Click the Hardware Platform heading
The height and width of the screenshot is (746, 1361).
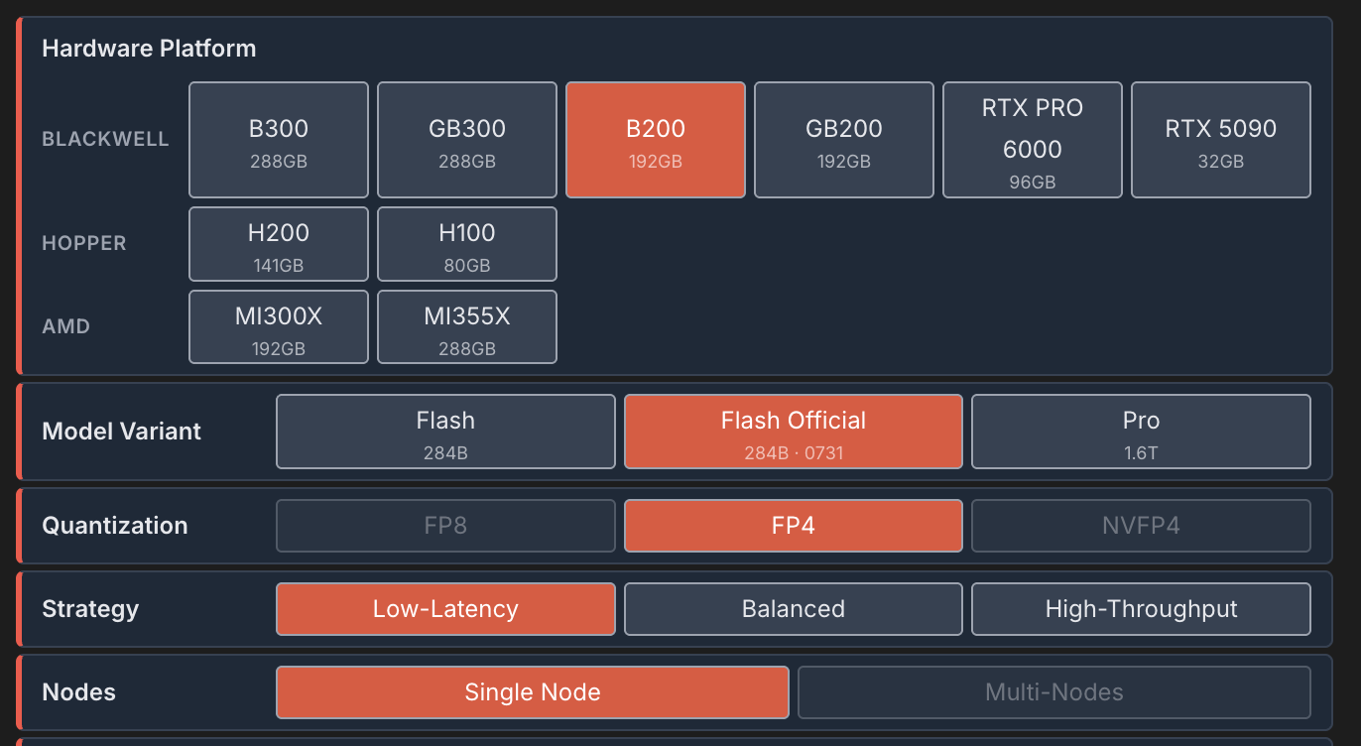tap(149, 49)
